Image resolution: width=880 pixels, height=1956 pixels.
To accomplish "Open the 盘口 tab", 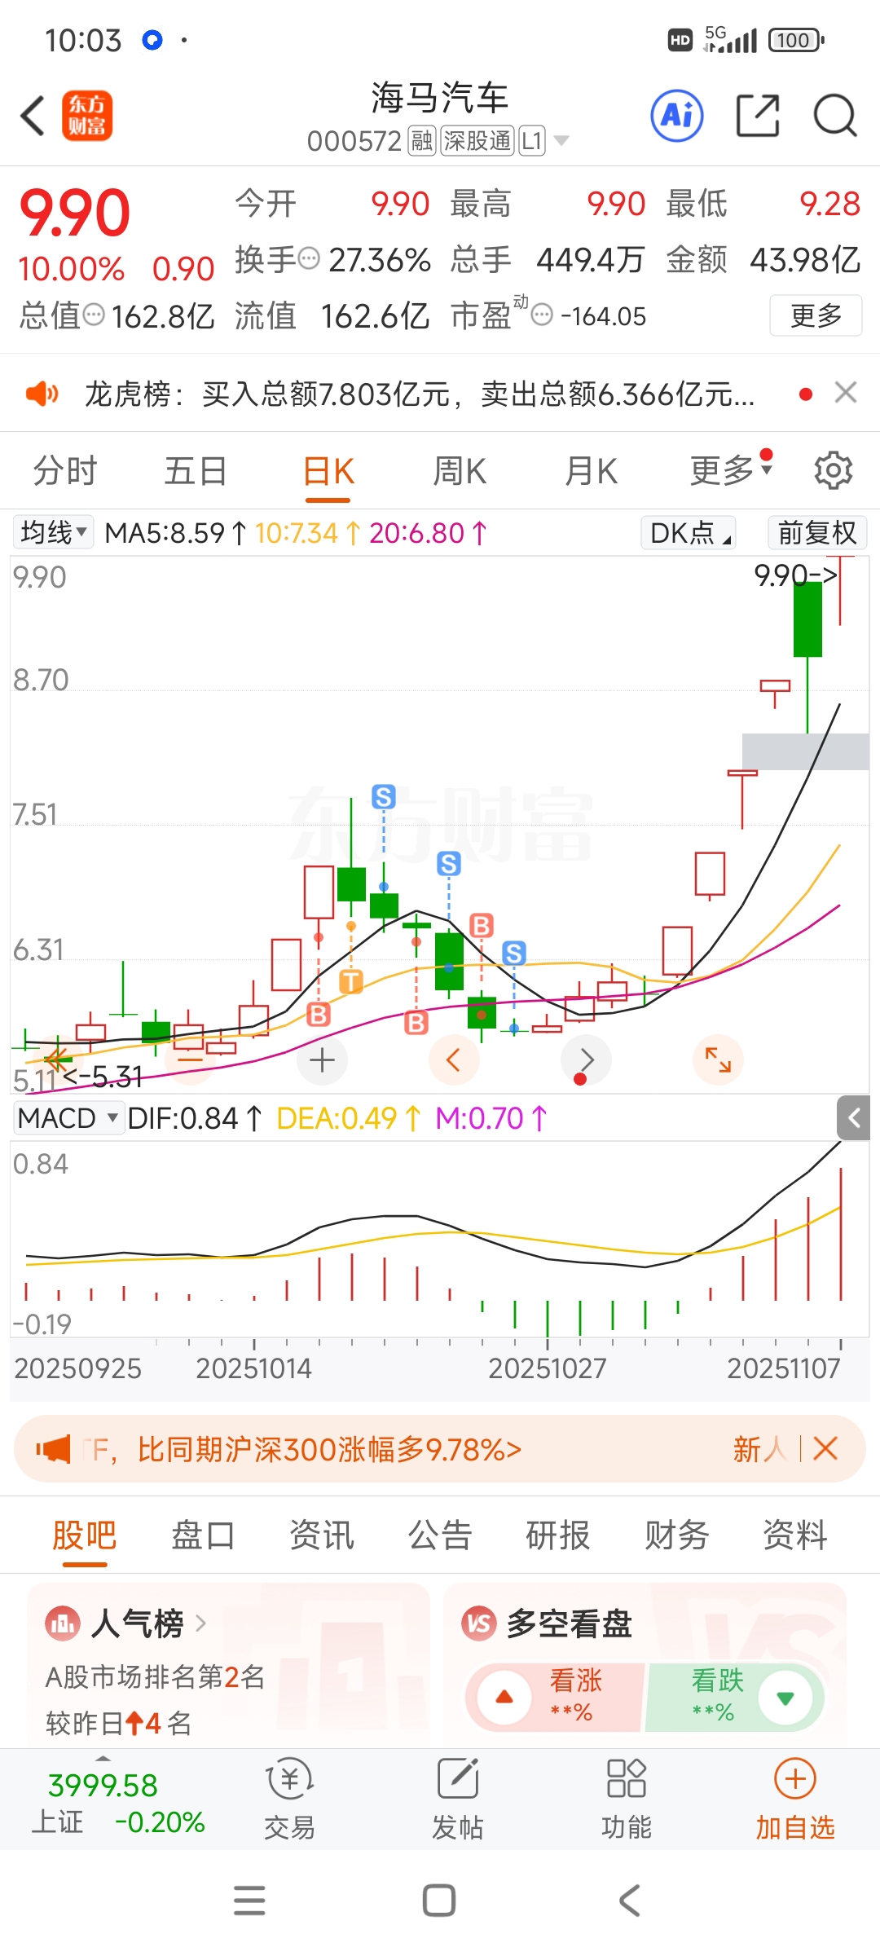I will pyautogui.click(x=203, y=1535).
